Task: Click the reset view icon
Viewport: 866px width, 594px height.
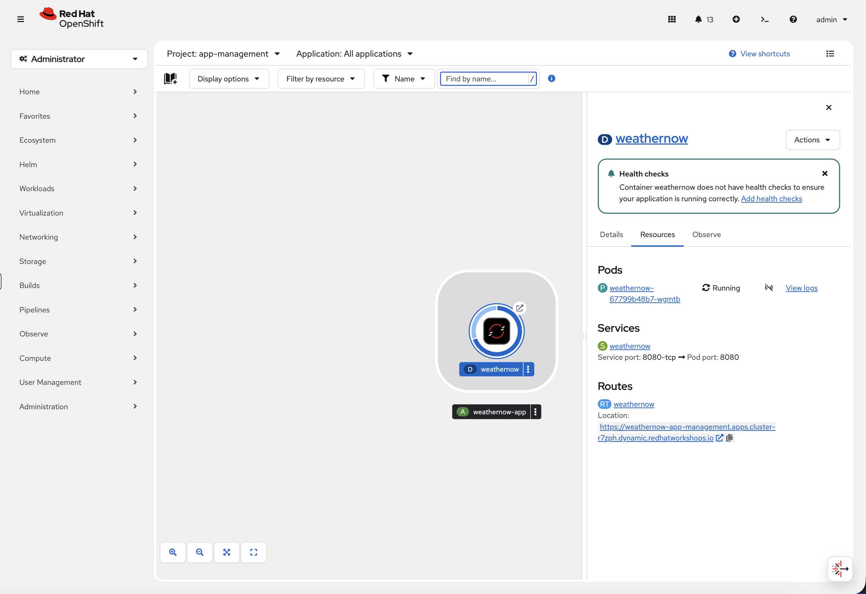Action: click(x=253, y=552)
